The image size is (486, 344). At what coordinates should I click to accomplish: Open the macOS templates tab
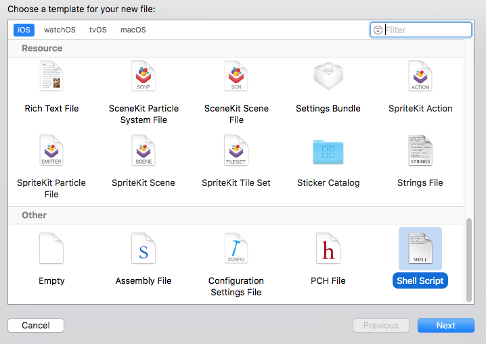[x=133, y=30]
